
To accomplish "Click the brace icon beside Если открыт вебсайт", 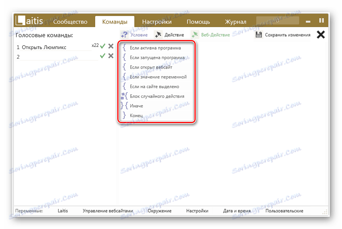I will point(124,67).
